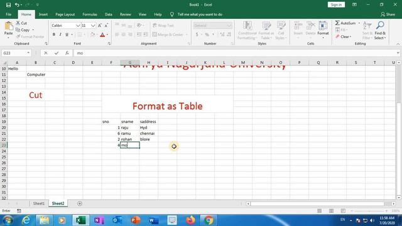
Task: Click into the formula bar showing mo
Action: 234,53
